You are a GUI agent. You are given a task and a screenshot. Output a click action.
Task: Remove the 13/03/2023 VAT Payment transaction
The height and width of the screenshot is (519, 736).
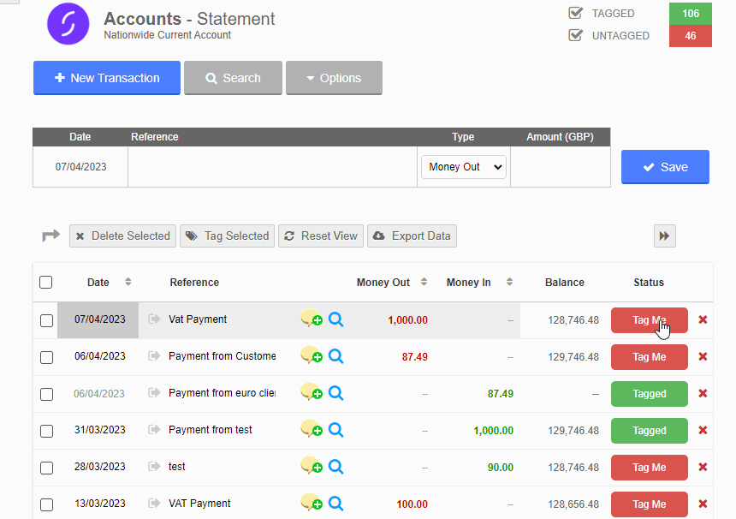(703, 504)
